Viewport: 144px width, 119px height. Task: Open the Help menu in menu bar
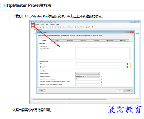point(58,25)
